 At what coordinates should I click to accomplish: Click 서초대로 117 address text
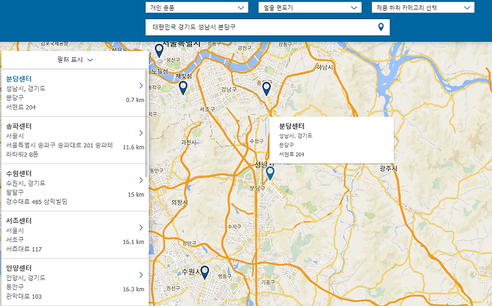pyautogui.click(x=24, y=249)
